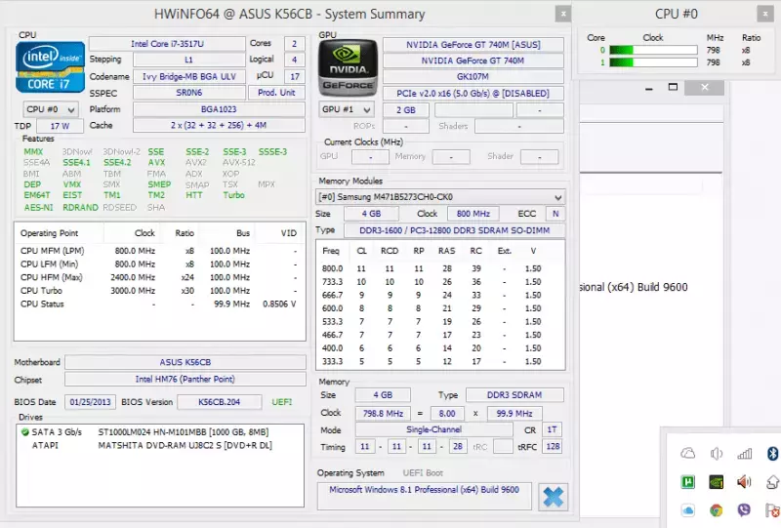The width and height of the screenshot is (781, 528).
Task: Open the grey OneDrive cloud tray icon
Action: point(688,453)
